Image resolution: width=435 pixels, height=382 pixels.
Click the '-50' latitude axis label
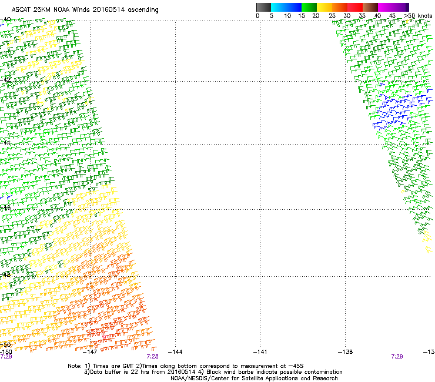pos(5,345)
